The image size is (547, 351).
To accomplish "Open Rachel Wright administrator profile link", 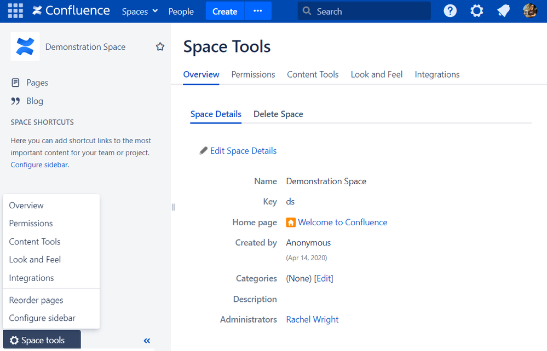I will (x=312, y=319).
